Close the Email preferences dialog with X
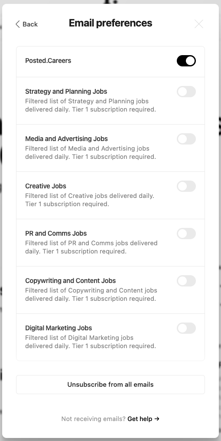The width and height of the screenshot is (221, 441). (x=199, y=24)
